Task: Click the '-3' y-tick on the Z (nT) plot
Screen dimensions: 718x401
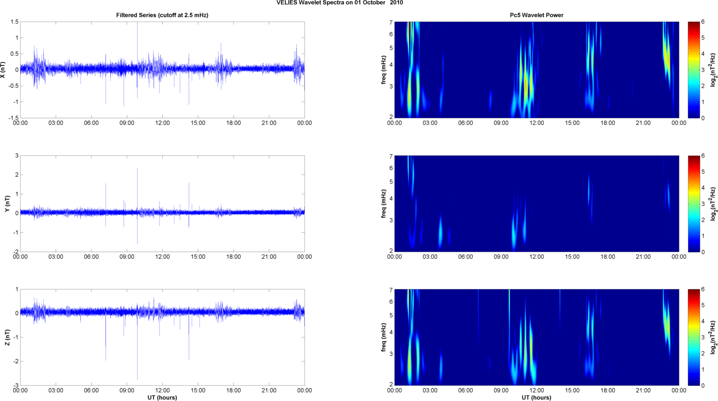Action: [x=16, y=385]
